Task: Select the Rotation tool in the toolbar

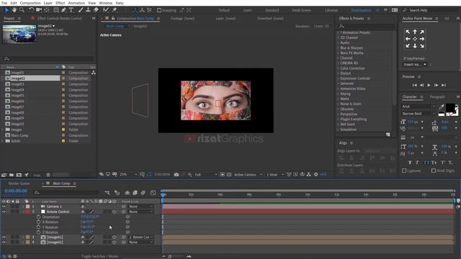Action: tap(31, 10)
